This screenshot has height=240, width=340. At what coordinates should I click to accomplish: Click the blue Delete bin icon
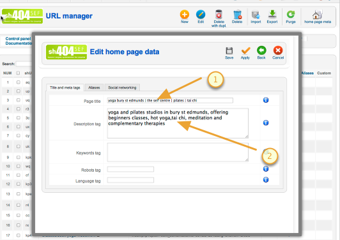click(237, 15)
